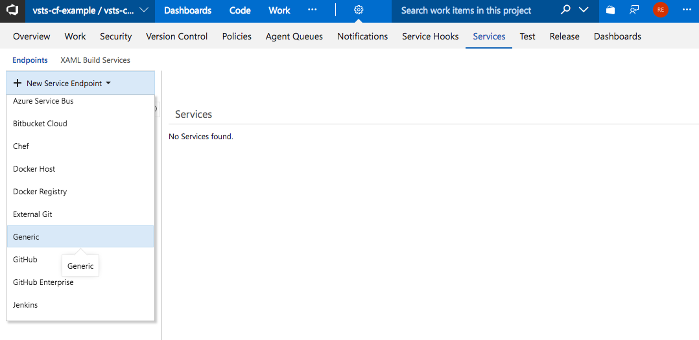Expand the vsts-cf-example project dropdown
This screenshot has width=699, height=340.
click(143, 10)
